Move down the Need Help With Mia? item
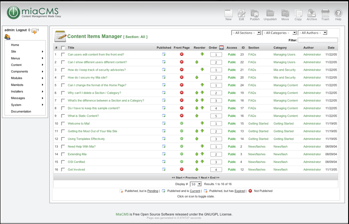This screenshot has height=224, width=349. [x=202, y=146]
